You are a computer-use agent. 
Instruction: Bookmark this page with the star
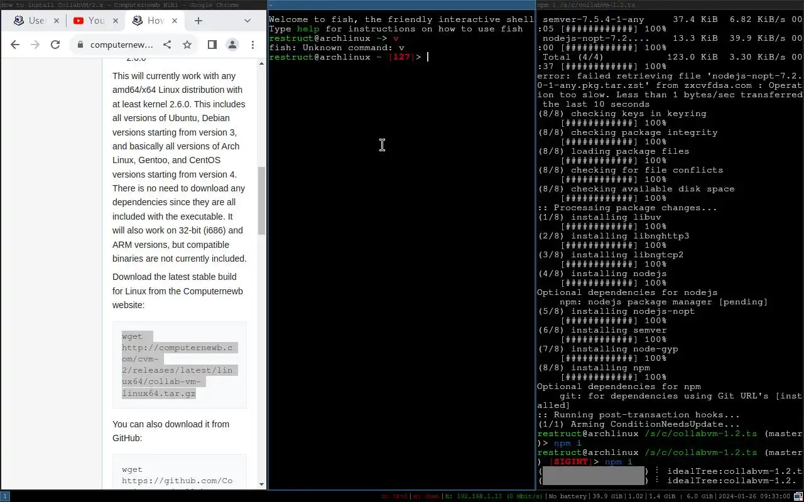point(187,45)
